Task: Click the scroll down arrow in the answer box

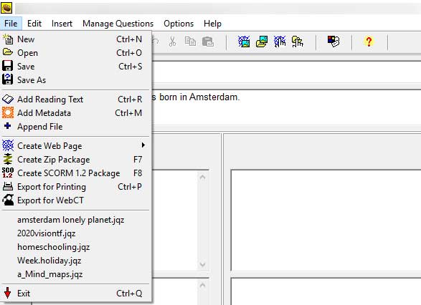Action: tap(203, 264)
